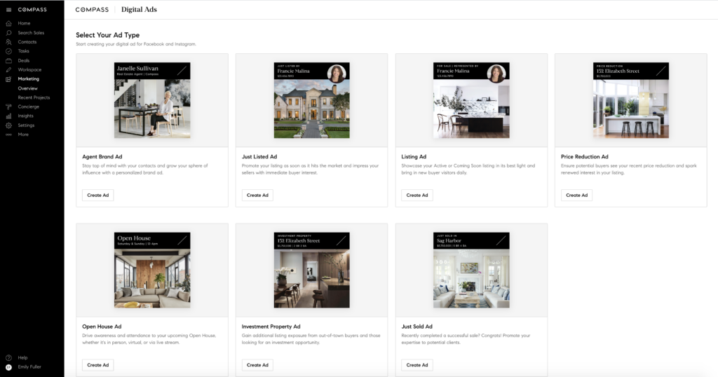This screenshot has height=377, width=718.
Task: Click the Home house icon
Action: [x=8, y=23]
